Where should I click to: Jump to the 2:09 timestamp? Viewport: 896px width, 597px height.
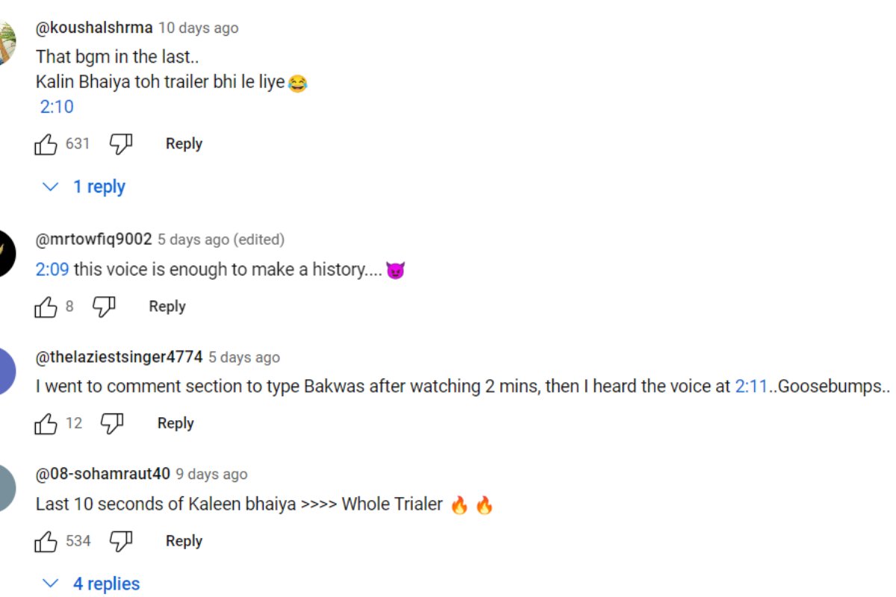52,269
